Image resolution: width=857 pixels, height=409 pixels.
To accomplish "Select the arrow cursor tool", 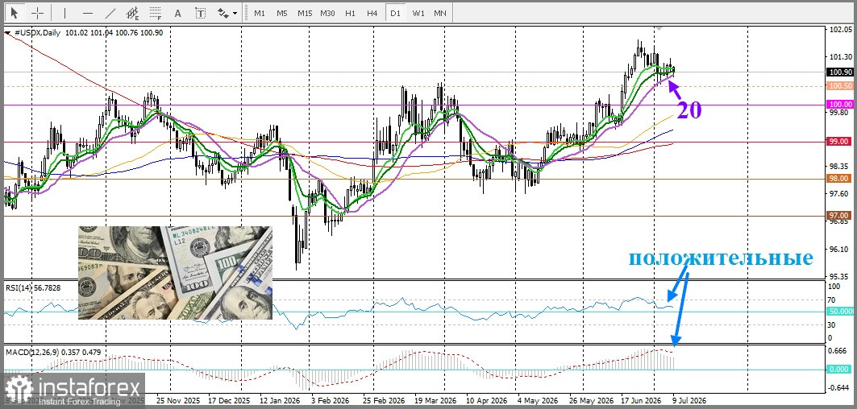I will (x=15, y=13).
